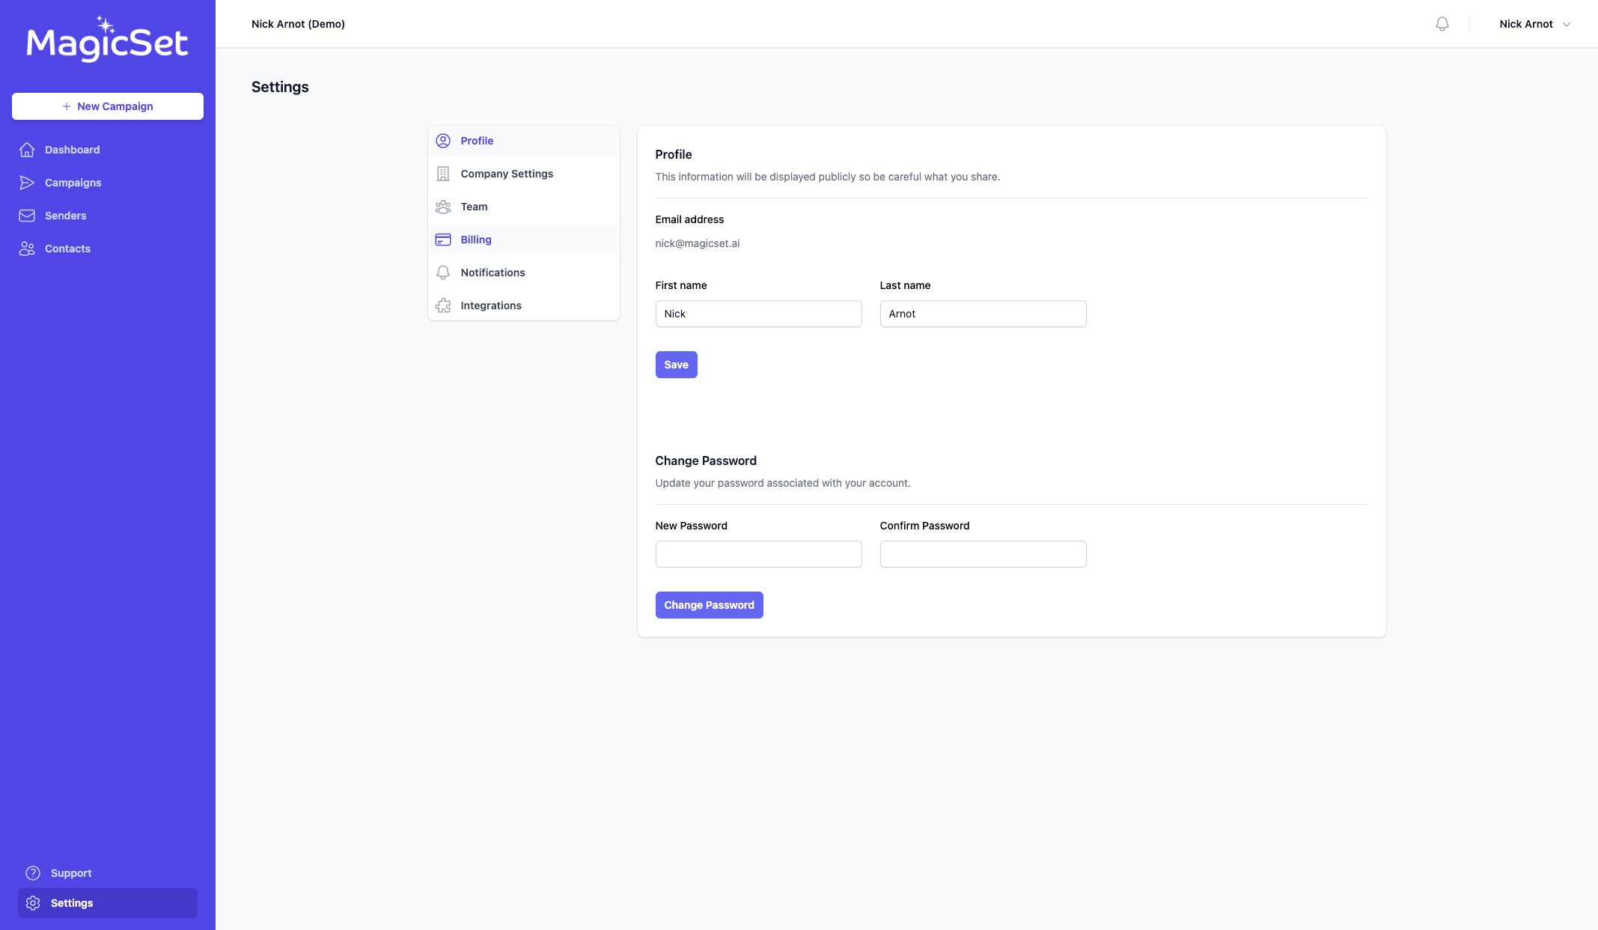Click the Nick Arnot (Demo) workspace title

click(298, 24)
